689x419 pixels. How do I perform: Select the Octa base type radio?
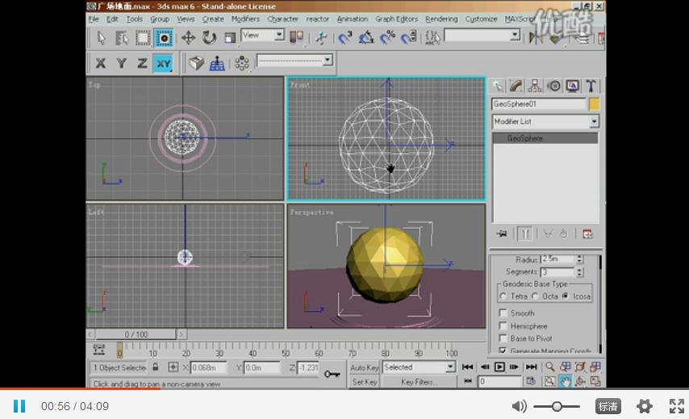tap(535, 297)
